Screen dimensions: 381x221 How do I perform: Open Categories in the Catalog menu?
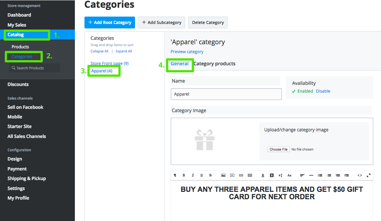(x=22, y=56)
